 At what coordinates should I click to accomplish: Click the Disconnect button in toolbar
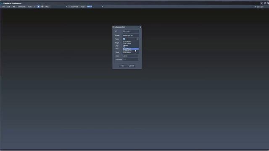(x=74, y=7)
